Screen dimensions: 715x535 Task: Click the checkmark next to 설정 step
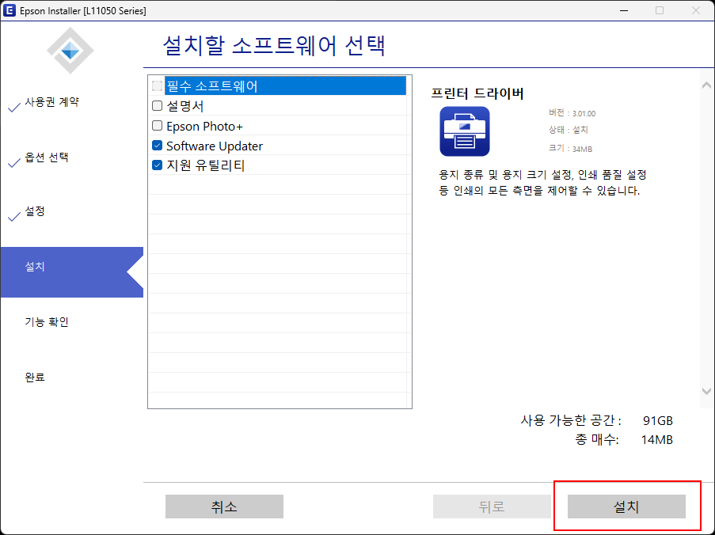pyautogui.click(x=14, y=216)
